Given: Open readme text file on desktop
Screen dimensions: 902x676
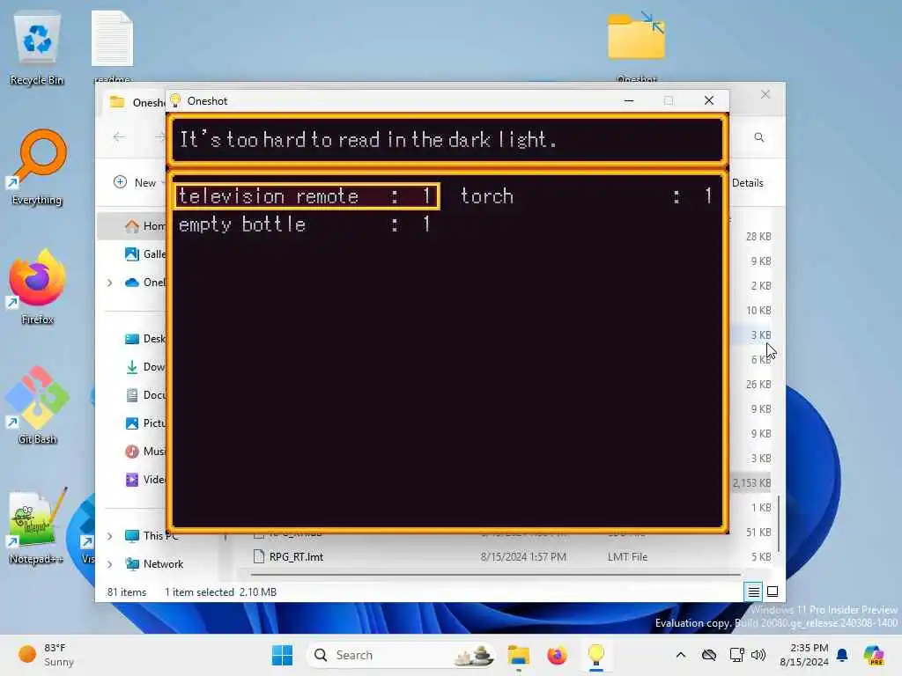Looking at the screenshot, I should click(112, 46).
